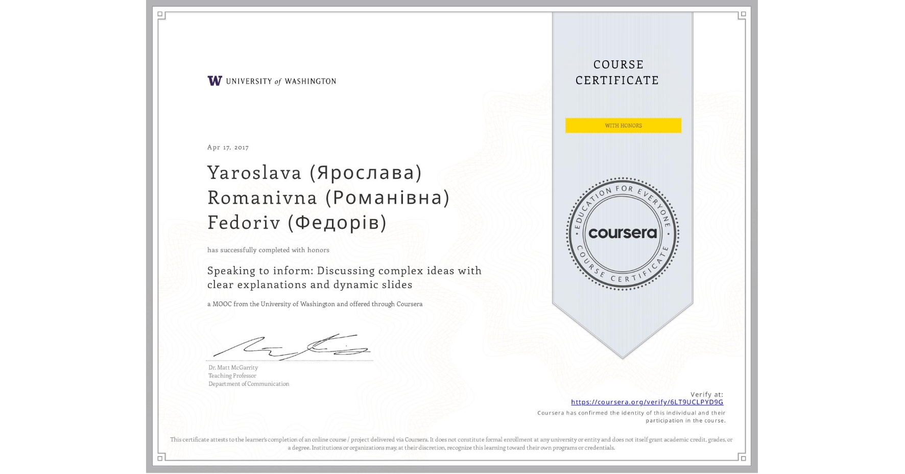The width and height of the screenshot is (905, 474).
Task: Click the title Teaching Professor
Action: click(x=232, y=376)
